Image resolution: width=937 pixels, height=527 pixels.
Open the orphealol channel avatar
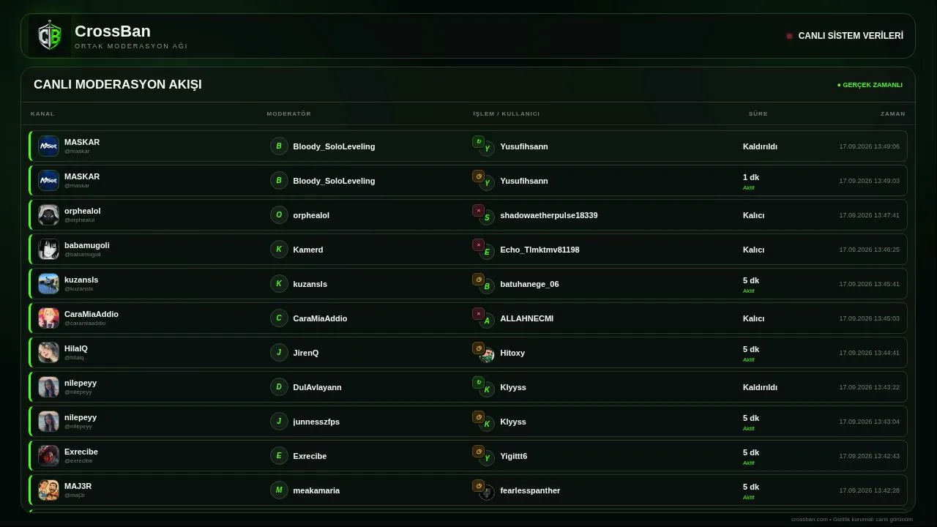coord(48,214)
